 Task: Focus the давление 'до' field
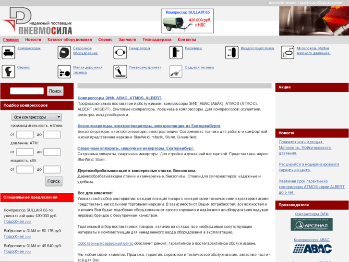click(x=52, y=152)
